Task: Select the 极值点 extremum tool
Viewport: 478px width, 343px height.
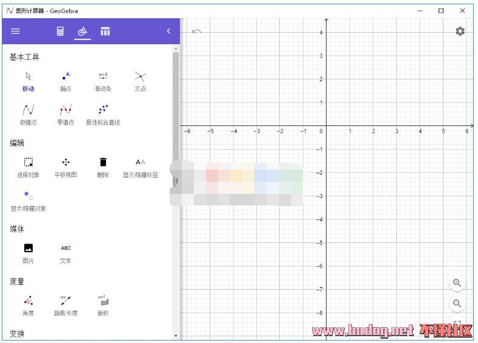Action: tap(28, 115)
